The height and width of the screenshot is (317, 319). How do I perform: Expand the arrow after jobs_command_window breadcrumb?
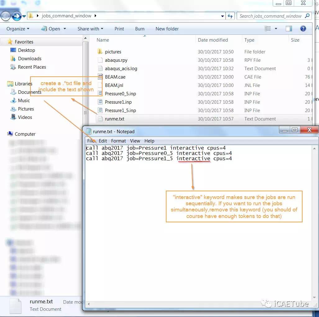95,16
